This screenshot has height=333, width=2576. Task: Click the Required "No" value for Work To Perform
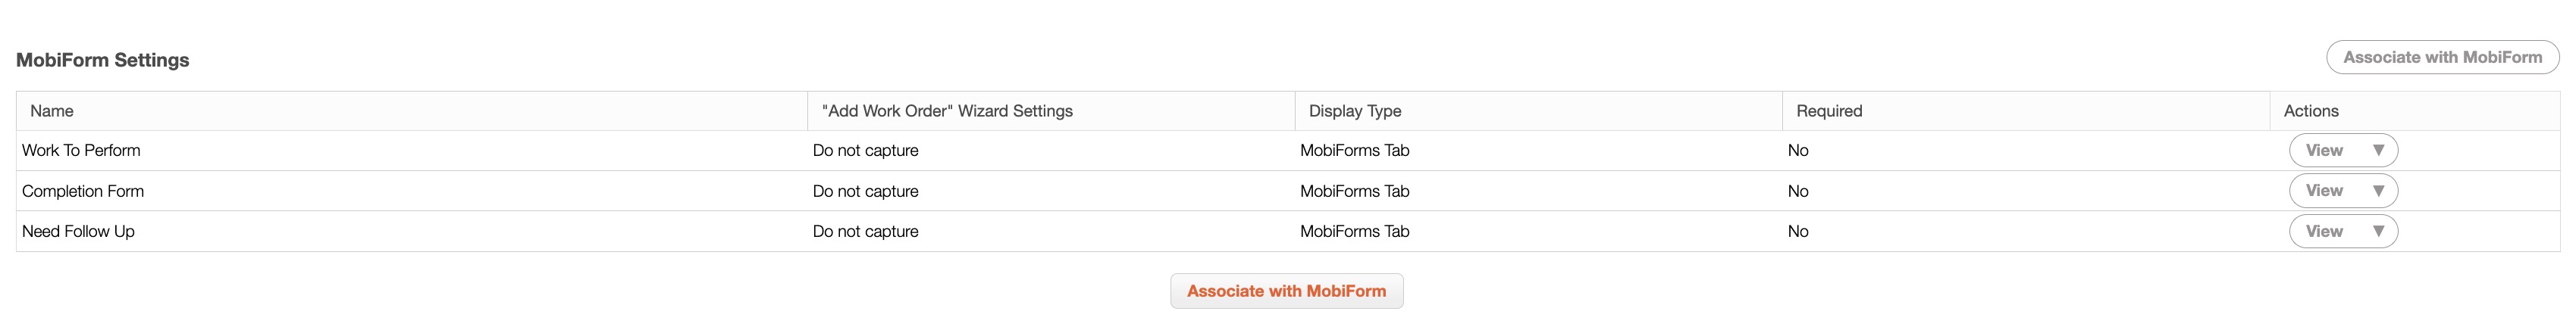click(1797, 151)
